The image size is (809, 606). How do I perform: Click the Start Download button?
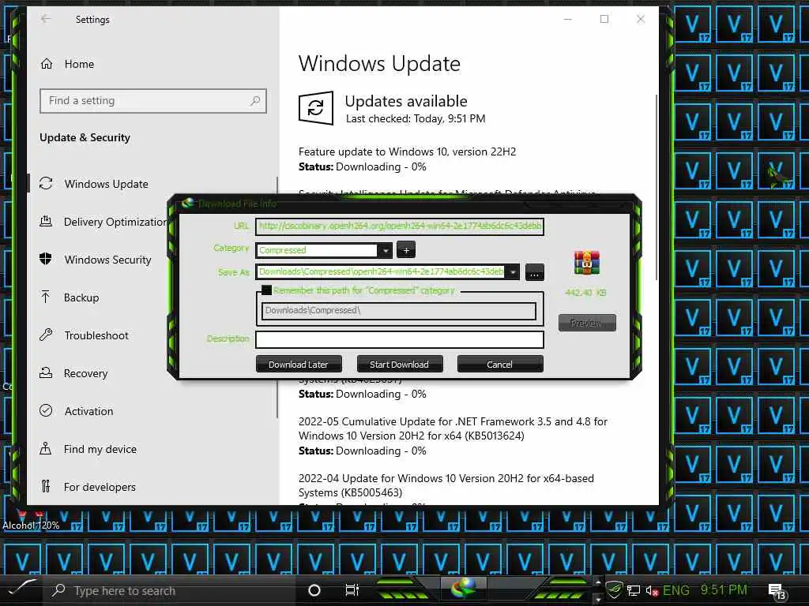pos(399,365)
